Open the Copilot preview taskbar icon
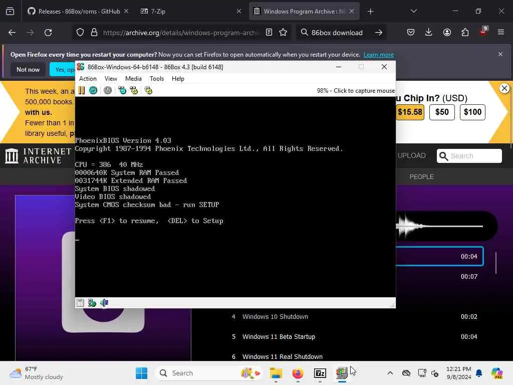This screenshot has width=513, height=385. point(497,373)
